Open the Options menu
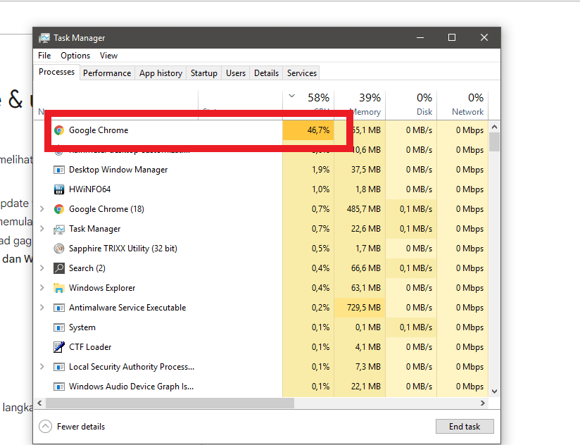 tap(75, 55)
